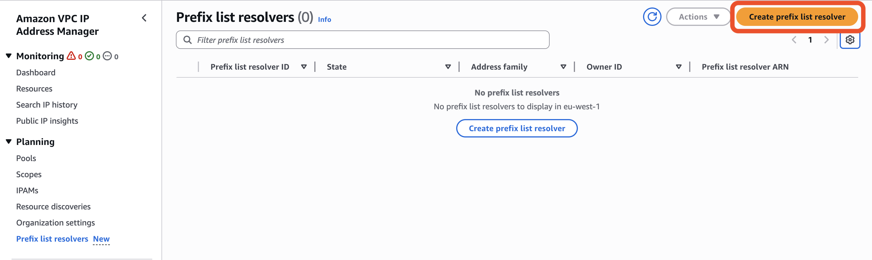Click the refresh icon button

(x=652, y=17)
